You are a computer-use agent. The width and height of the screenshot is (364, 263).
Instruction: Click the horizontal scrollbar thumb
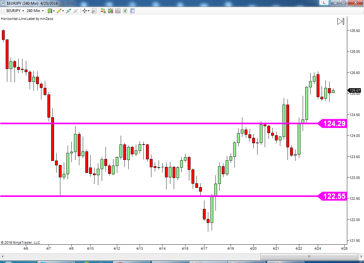click(309, 256)
